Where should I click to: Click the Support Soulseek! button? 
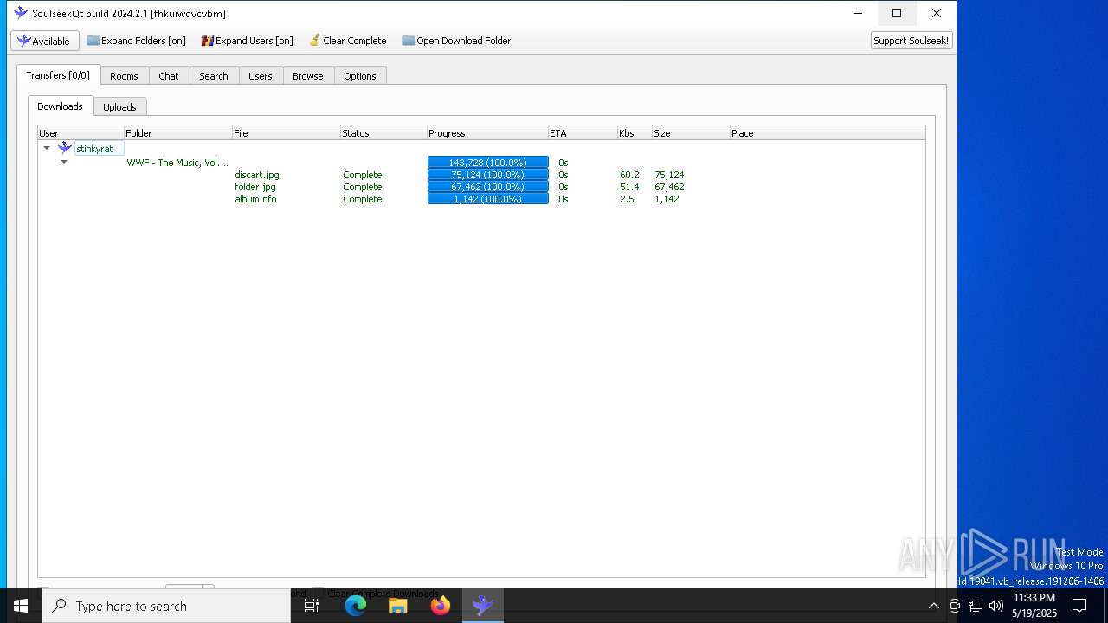912,41
